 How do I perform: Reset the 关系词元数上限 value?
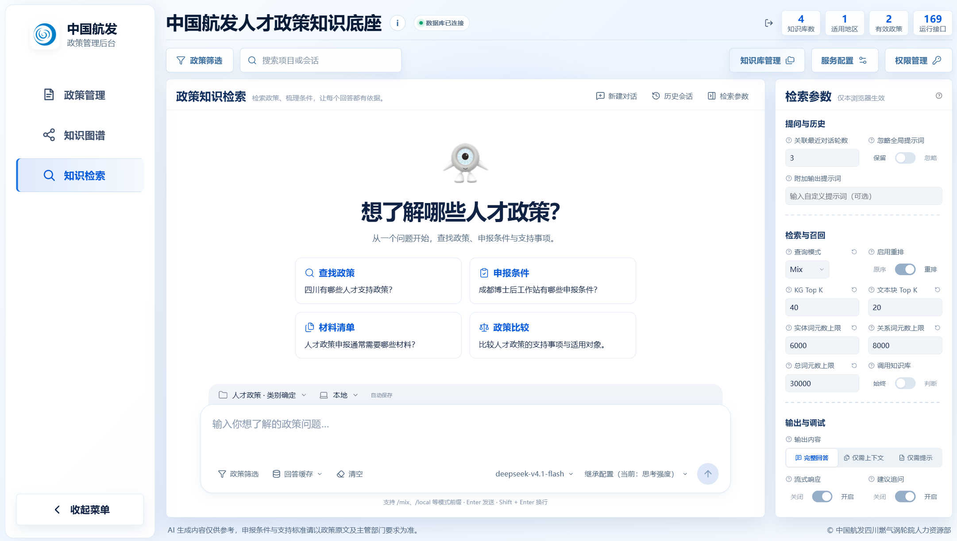[x=937, y=328]
